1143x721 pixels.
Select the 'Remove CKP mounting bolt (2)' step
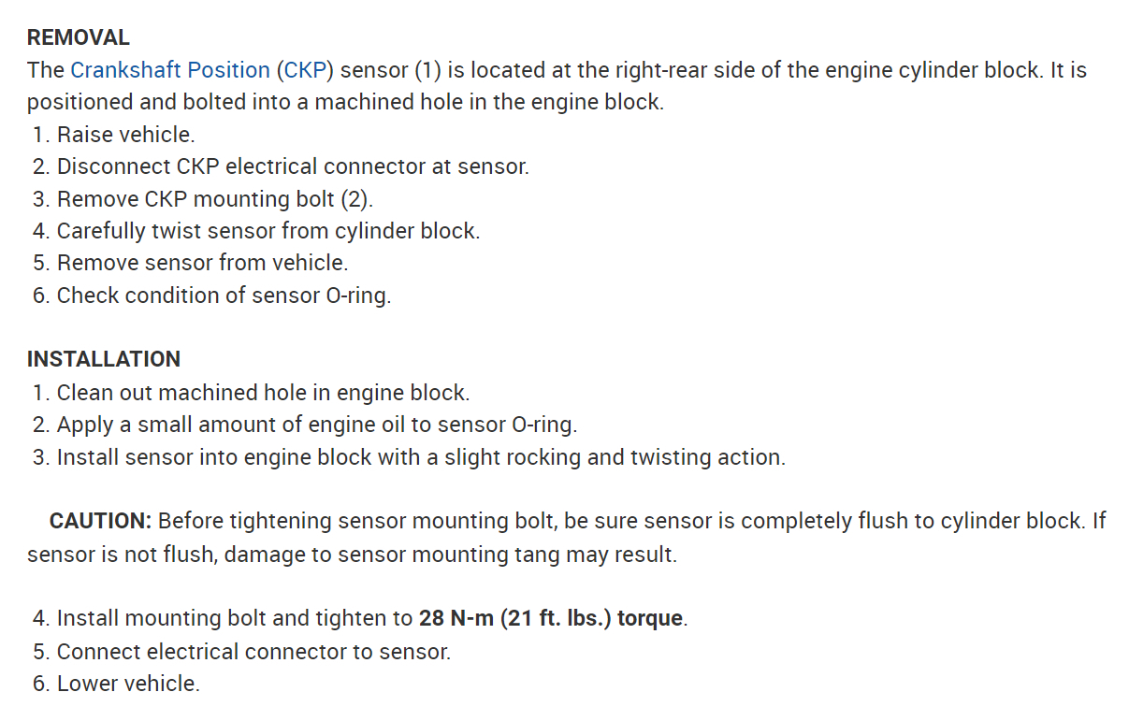[214, 199]
